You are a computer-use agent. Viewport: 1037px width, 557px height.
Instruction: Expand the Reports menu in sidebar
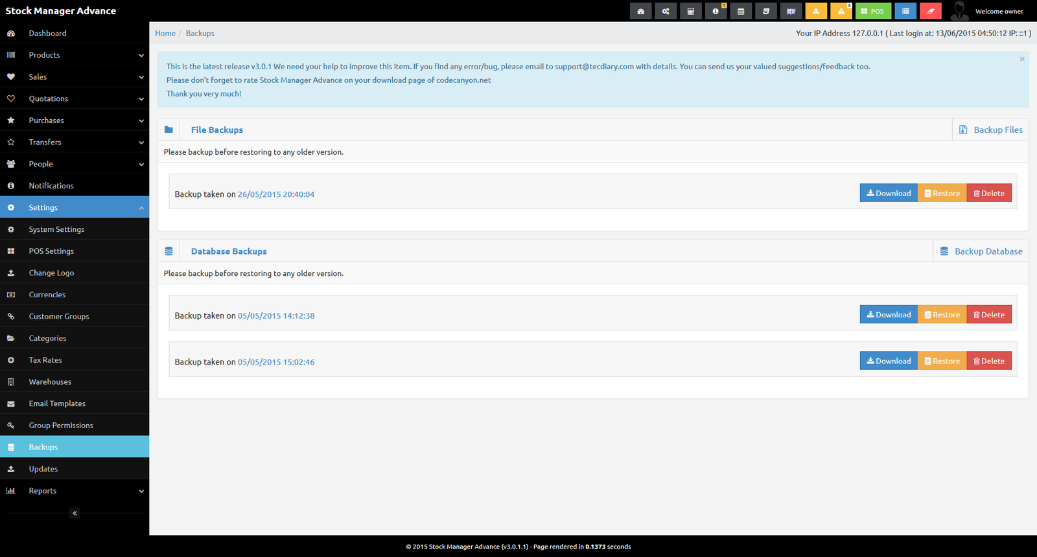[x=75, y=491]
